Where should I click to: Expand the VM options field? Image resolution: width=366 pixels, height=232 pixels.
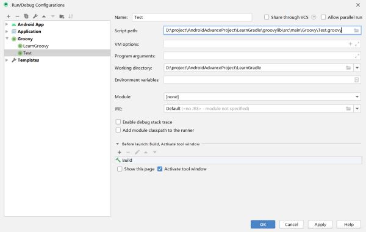click(357, 44)
